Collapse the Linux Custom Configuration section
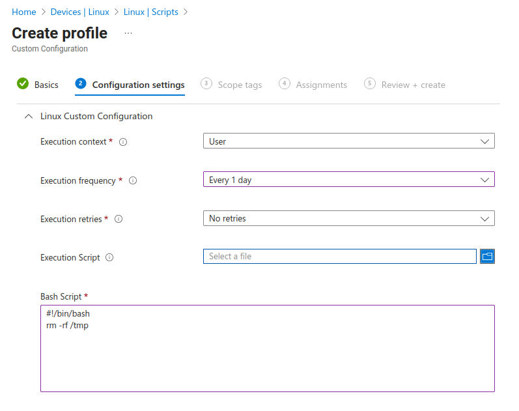Image resolution: width=519 pixels, height=411 pixels. tap(28, 117)
